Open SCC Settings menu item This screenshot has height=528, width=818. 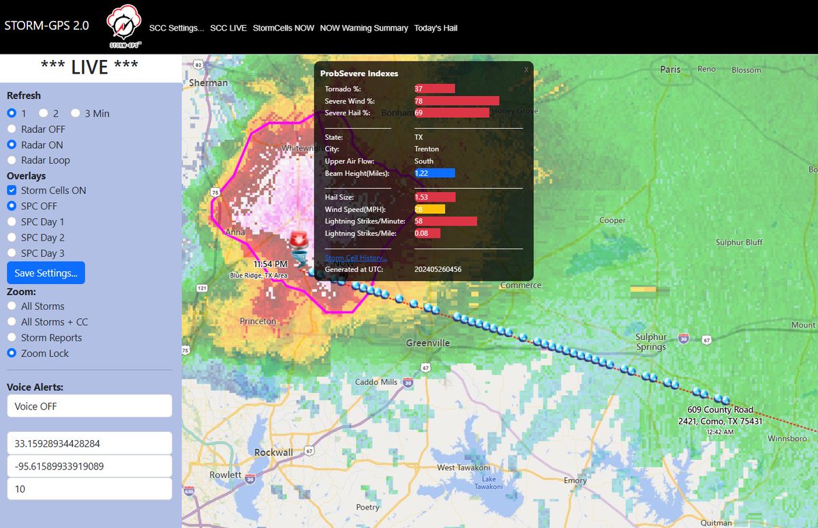tap(177, 28)
